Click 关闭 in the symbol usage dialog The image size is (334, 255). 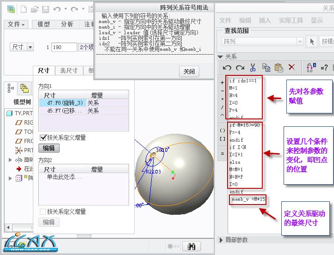coord(189,71)
